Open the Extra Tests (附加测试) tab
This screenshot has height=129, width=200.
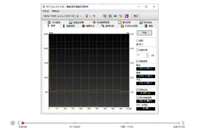146,22
